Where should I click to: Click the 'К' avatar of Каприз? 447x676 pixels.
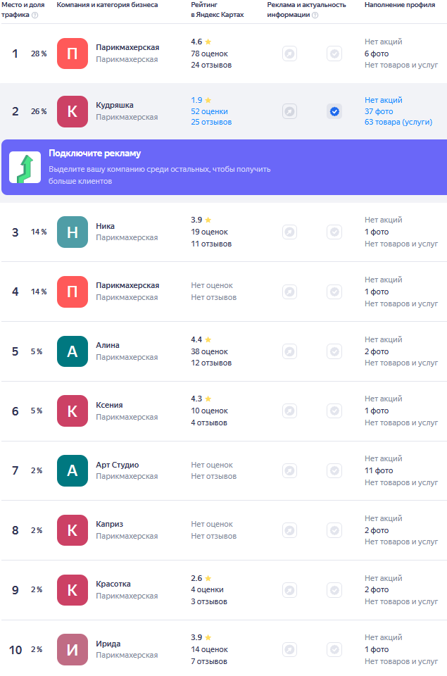[x=73, y=530]
